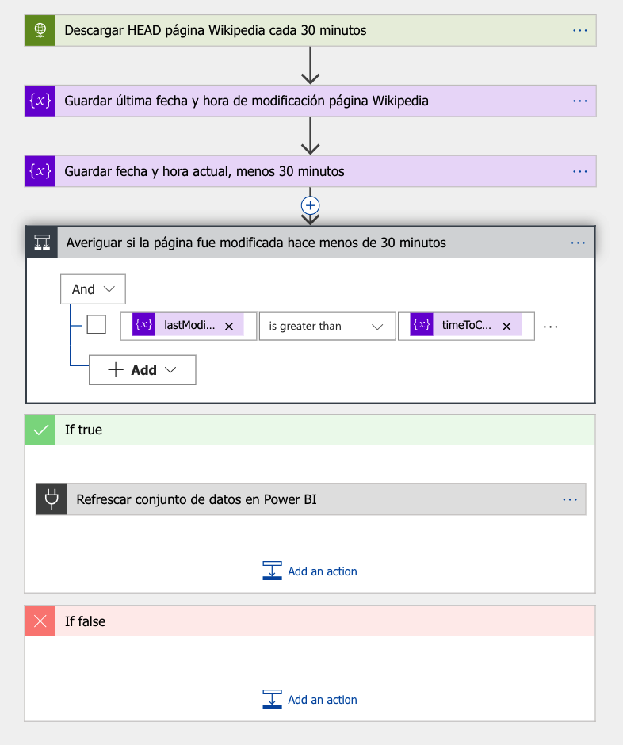623x745 pixels.
Task: Click the condition icon on 'Averiguar si la página'
Action: [x=41, y=242]
